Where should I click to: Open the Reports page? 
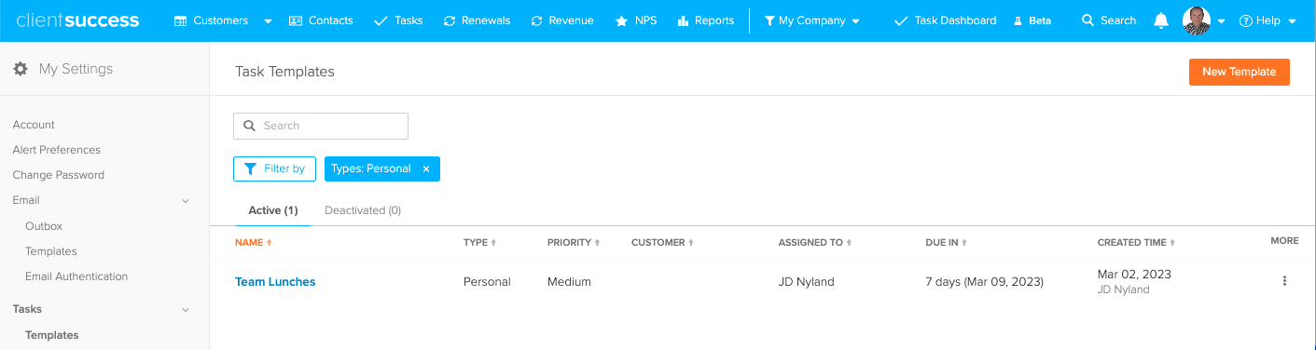[705, 20]
